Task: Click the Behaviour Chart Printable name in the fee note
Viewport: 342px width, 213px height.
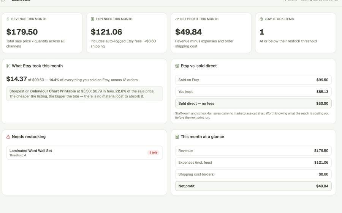Action: tap(53, 91)
